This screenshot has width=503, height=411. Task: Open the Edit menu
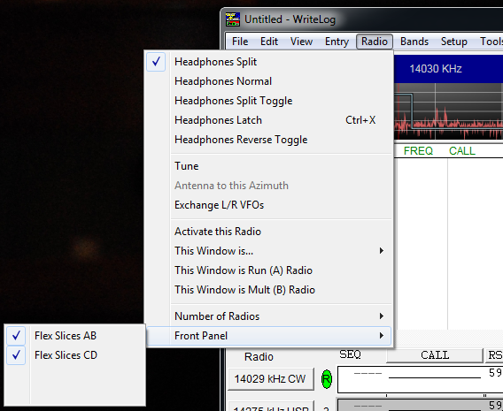[x=269, y=42]
